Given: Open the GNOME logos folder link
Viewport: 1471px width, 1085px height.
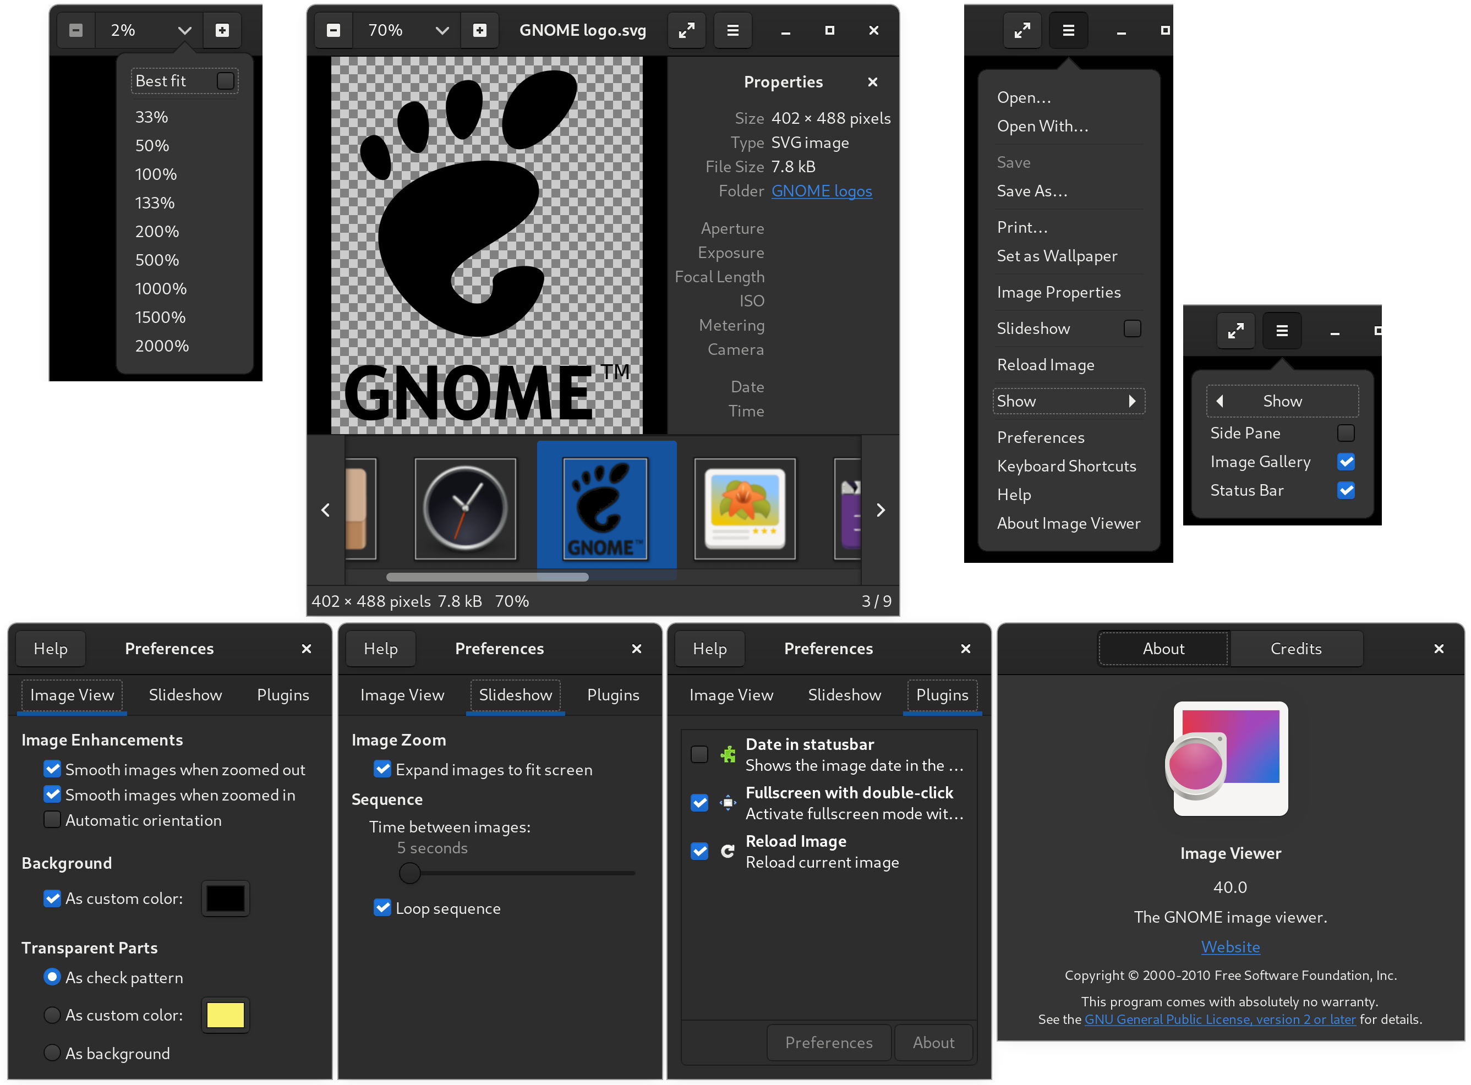Looking at the screenshot, I should click(822, 191).
